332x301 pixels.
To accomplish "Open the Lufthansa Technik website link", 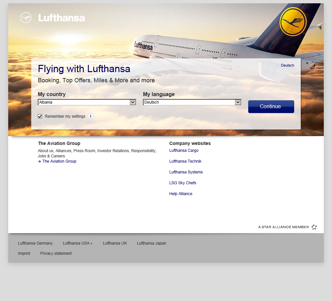I will [185, 161].
